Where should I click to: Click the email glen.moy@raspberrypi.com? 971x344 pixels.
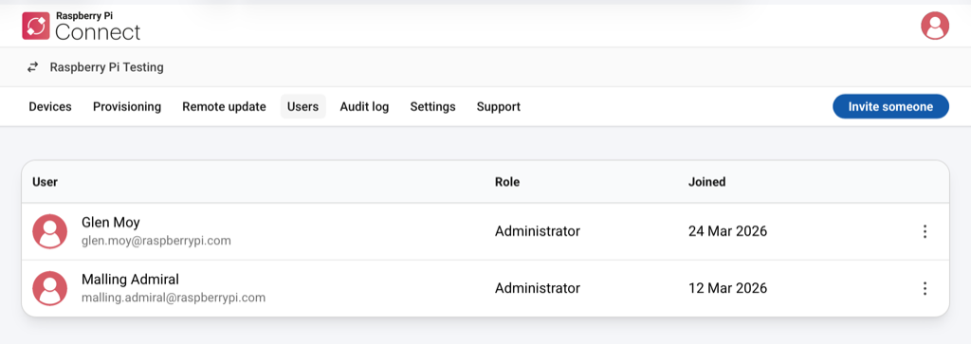[x=156, y=241]
